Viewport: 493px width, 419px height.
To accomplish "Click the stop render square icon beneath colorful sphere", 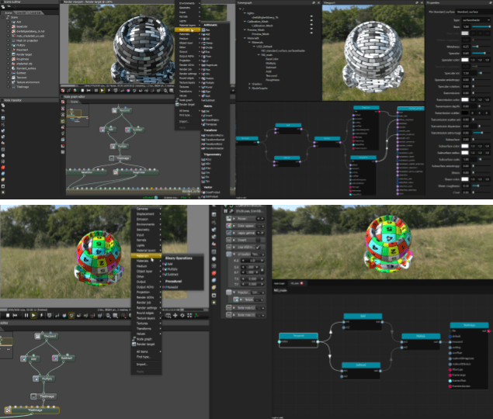I will tap(7, 315).
